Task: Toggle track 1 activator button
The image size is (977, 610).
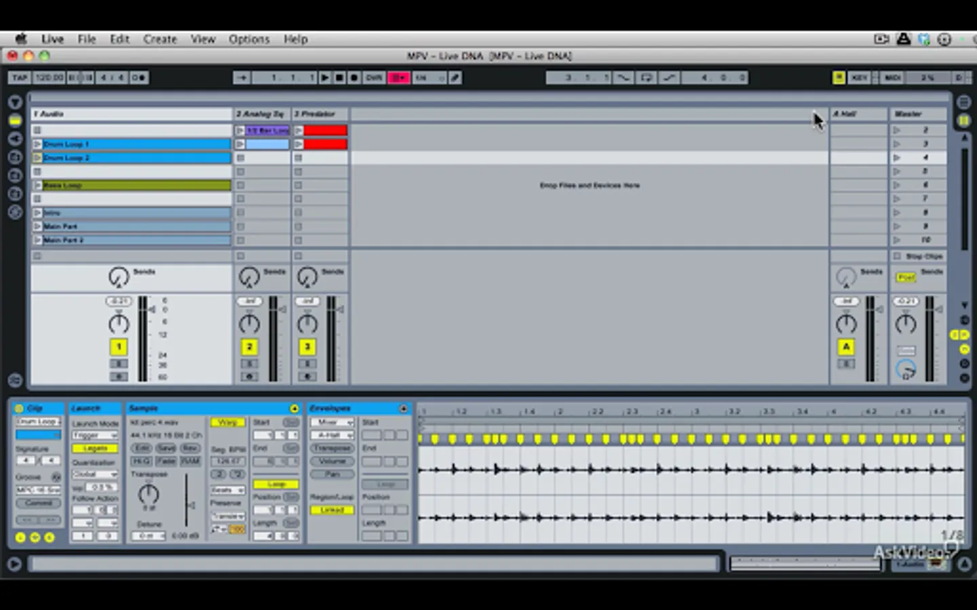Action: click(x=119, y=347)
